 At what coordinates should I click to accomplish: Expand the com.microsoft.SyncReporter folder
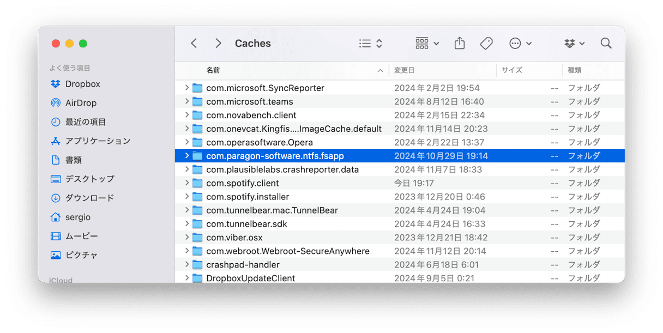[x=186, y=88]
